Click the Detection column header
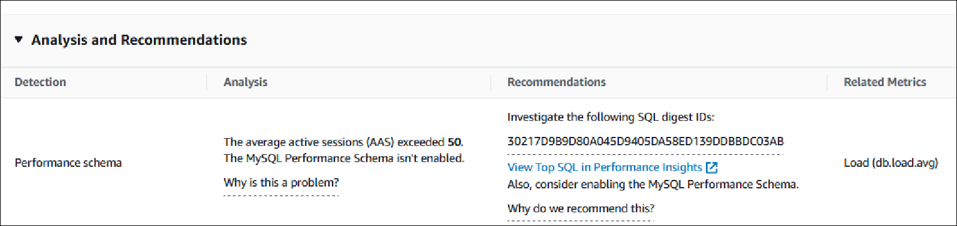 40,83
